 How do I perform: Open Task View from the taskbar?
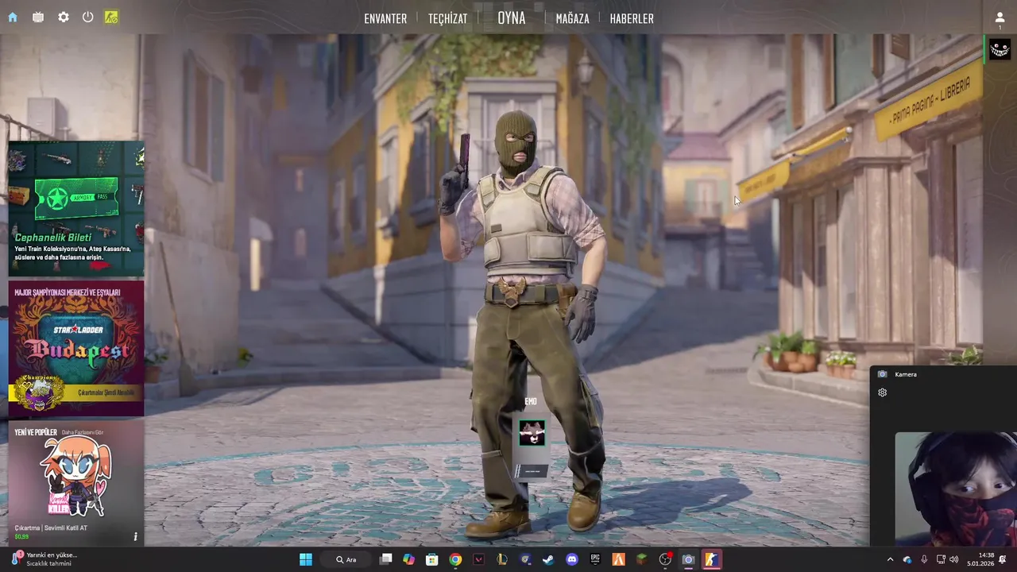pyautogui.click(x=386, y=559)
